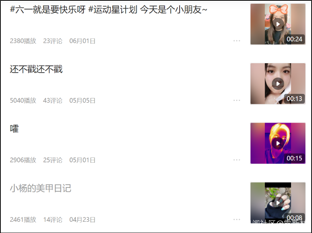The height and width of the screenshot is (233, 312).
Task: Play the 00:24 pink bow video
Action: (278, 24)
